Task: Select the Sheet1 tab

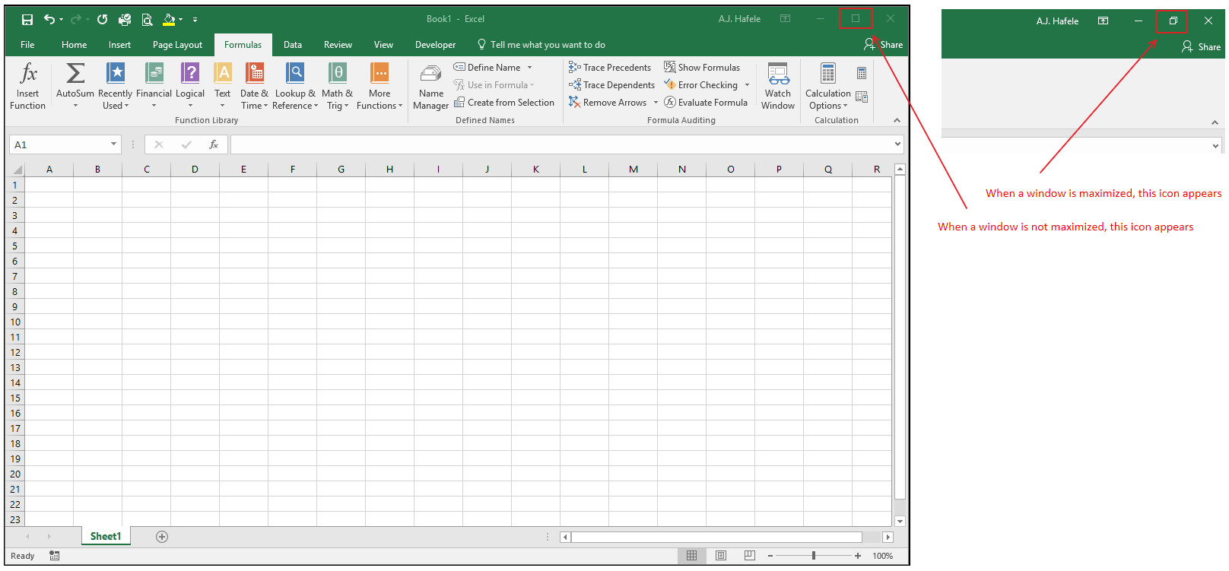Action: coord(106,536)
